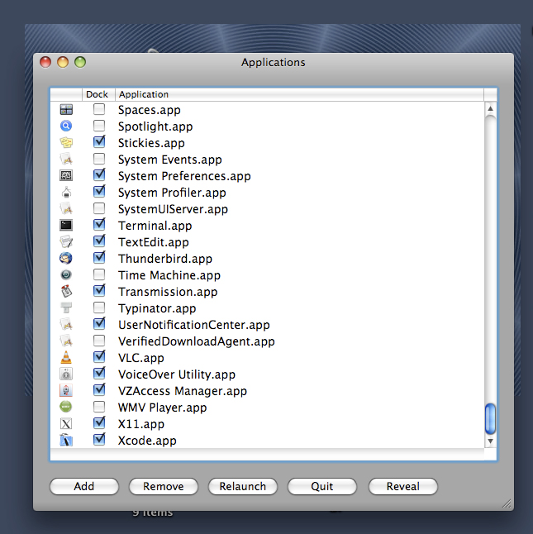Enable Dock checkbox for WMV Player.app
This screenshot has height=534, width=533.
coord(99,407)
